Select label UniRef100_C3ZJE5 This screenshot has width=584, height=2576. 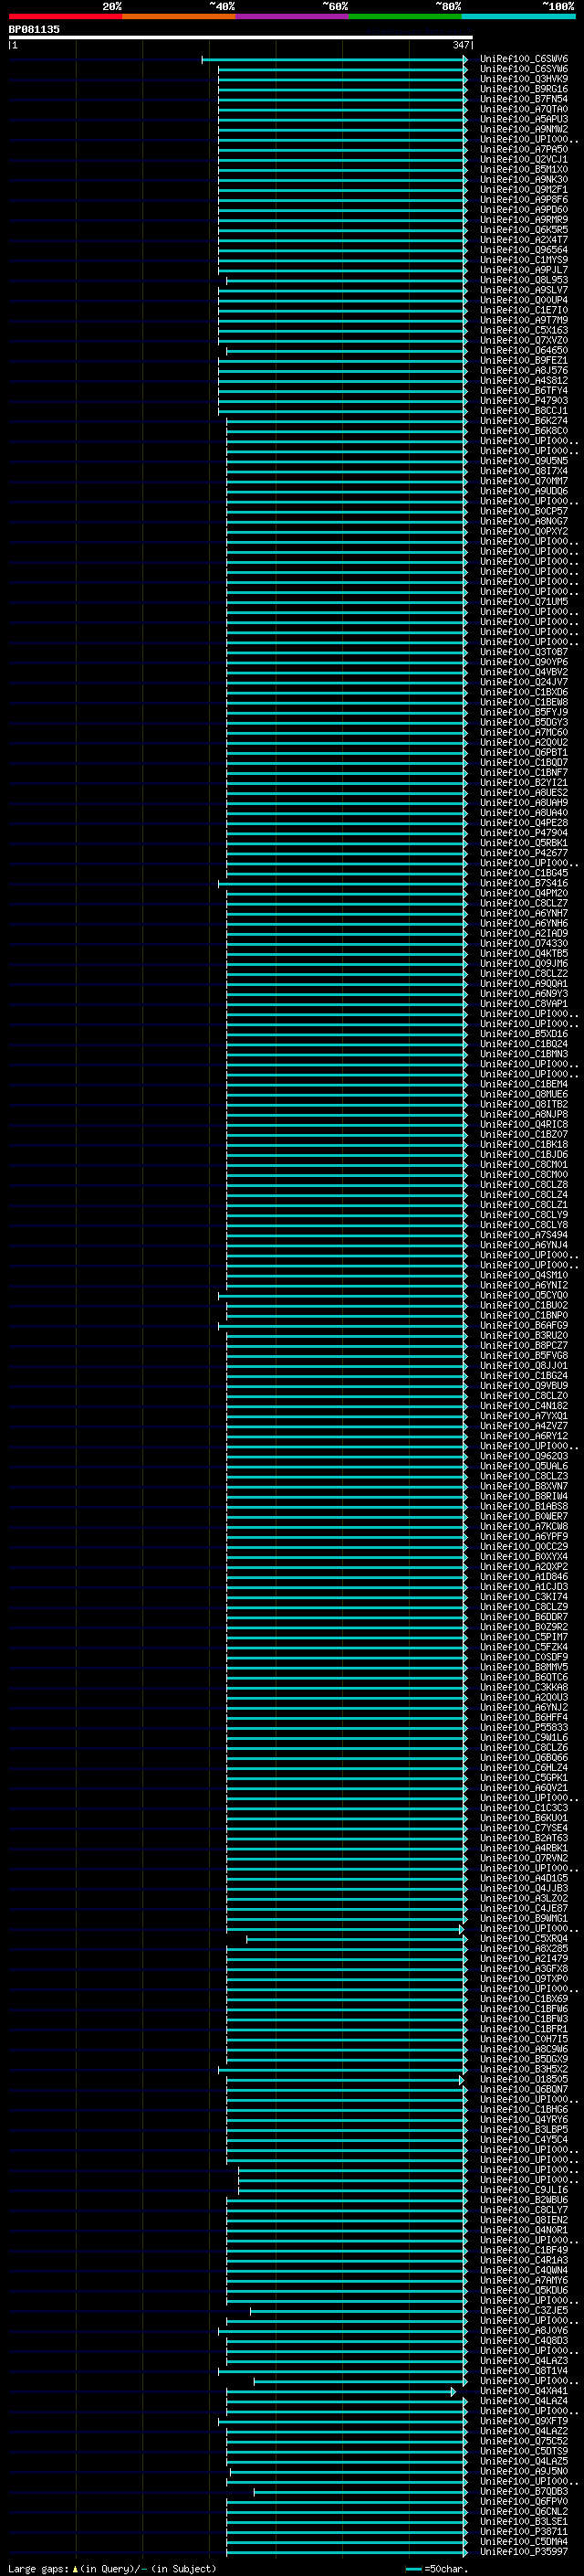point(523,2310)
